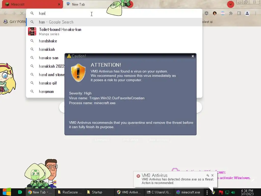Choose the 'hand and stone' suggestion
261x196 pixels.
tap(45, 75)
